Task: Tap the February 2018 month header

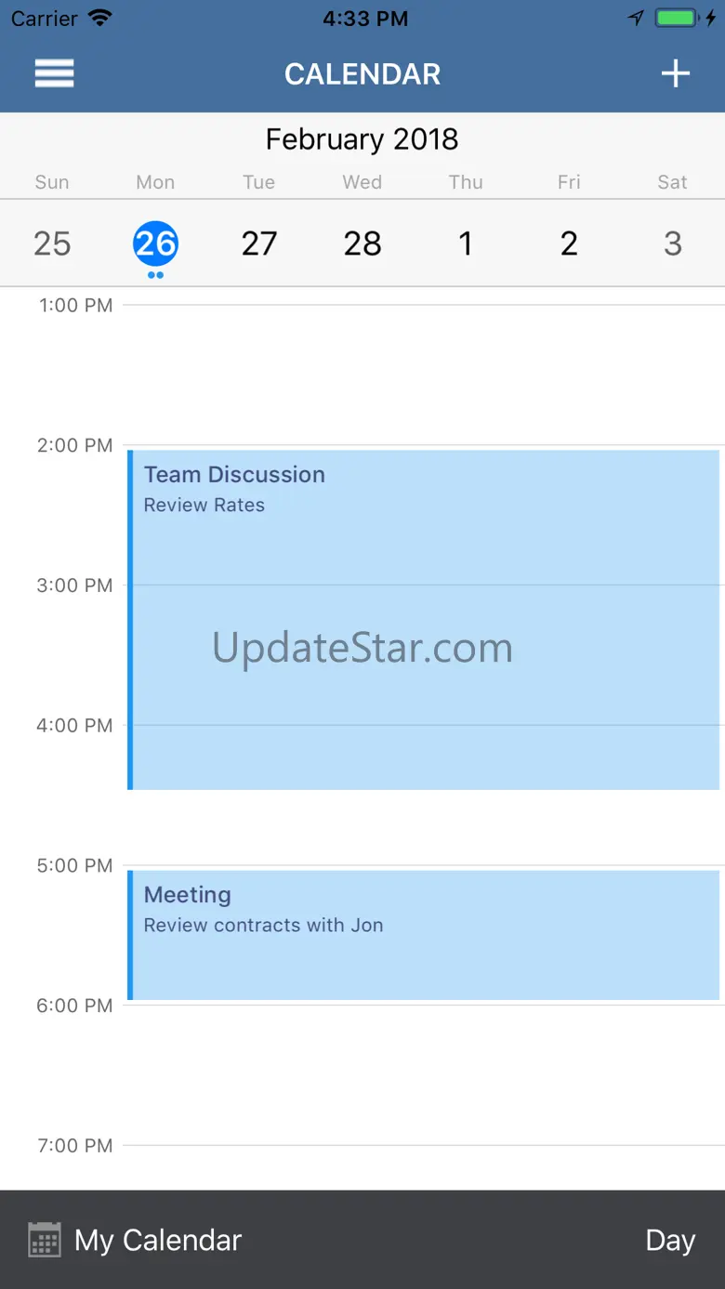Action: 362,139
